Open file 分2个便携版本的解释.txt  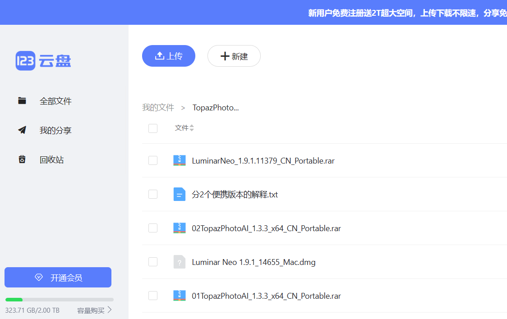click(x=235, y=194)
